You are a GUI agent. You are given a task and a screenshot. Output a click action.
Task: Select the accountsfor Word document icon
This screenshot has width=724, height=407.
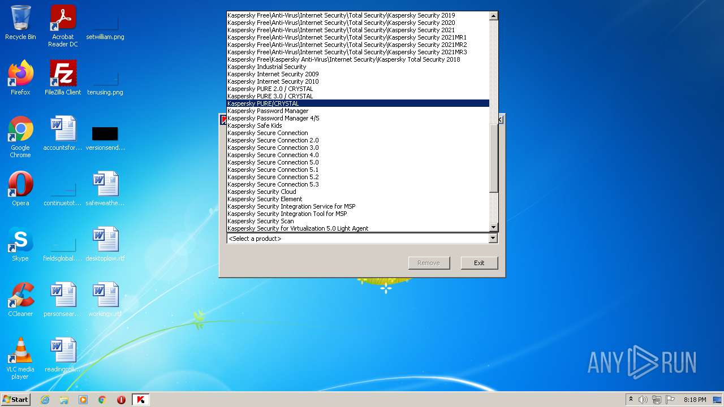(63, 133)
